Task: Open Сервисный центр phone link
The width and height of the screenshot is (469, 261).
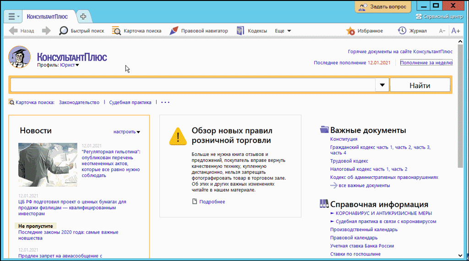Action: coord(439,17)
